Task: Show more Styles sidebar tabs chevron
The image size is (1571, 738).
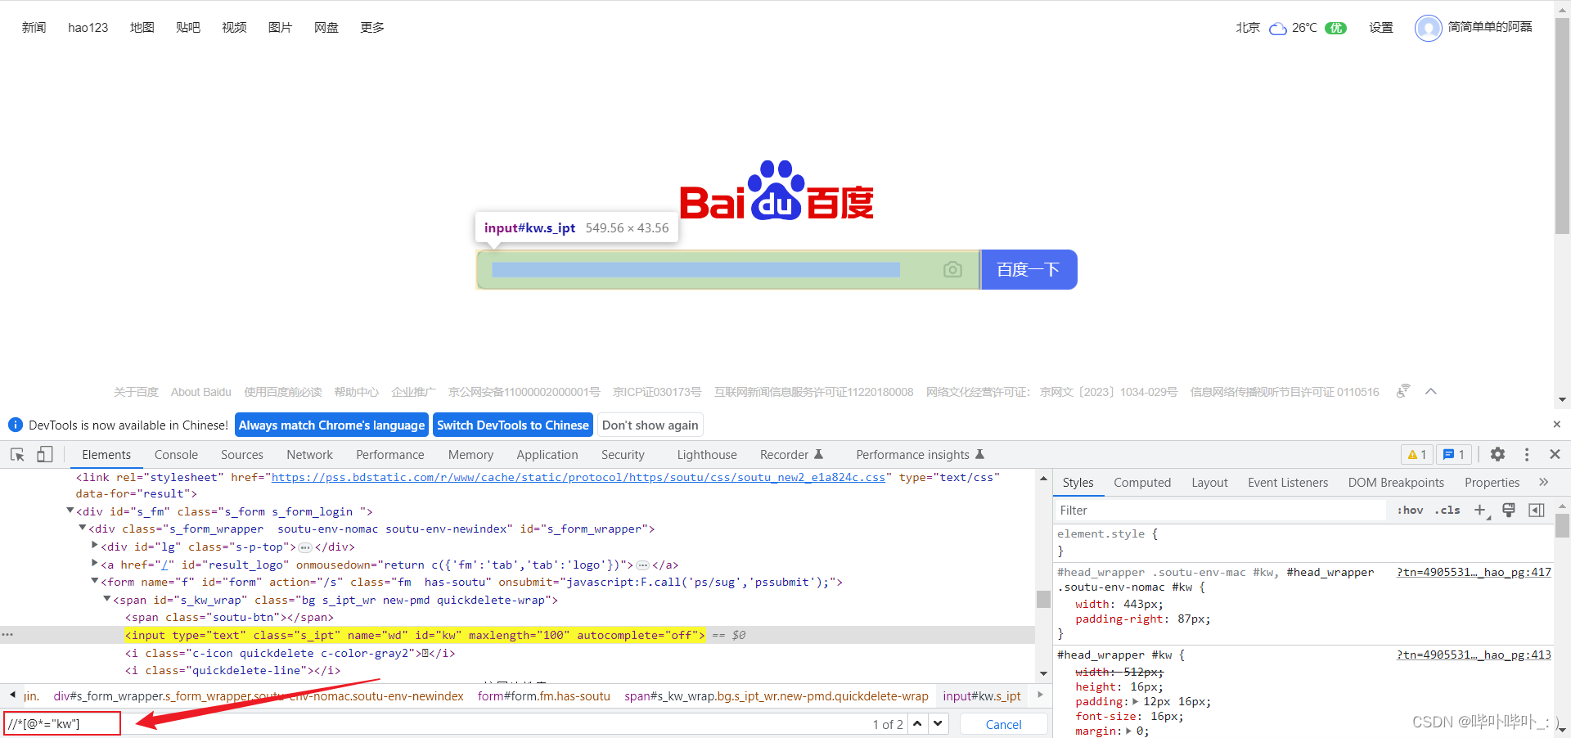Action: [1543, 482]
